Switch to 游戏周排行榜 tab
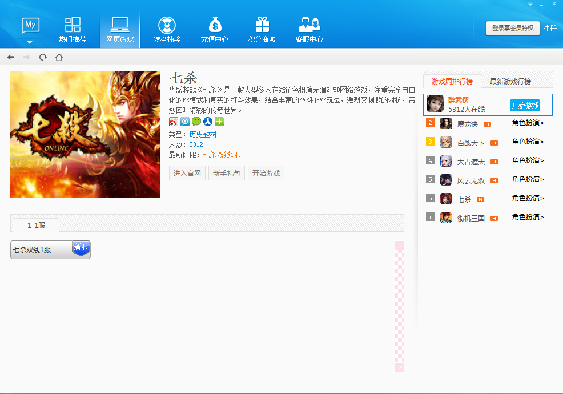Screen dimensions: 563x394 [452, 81]
